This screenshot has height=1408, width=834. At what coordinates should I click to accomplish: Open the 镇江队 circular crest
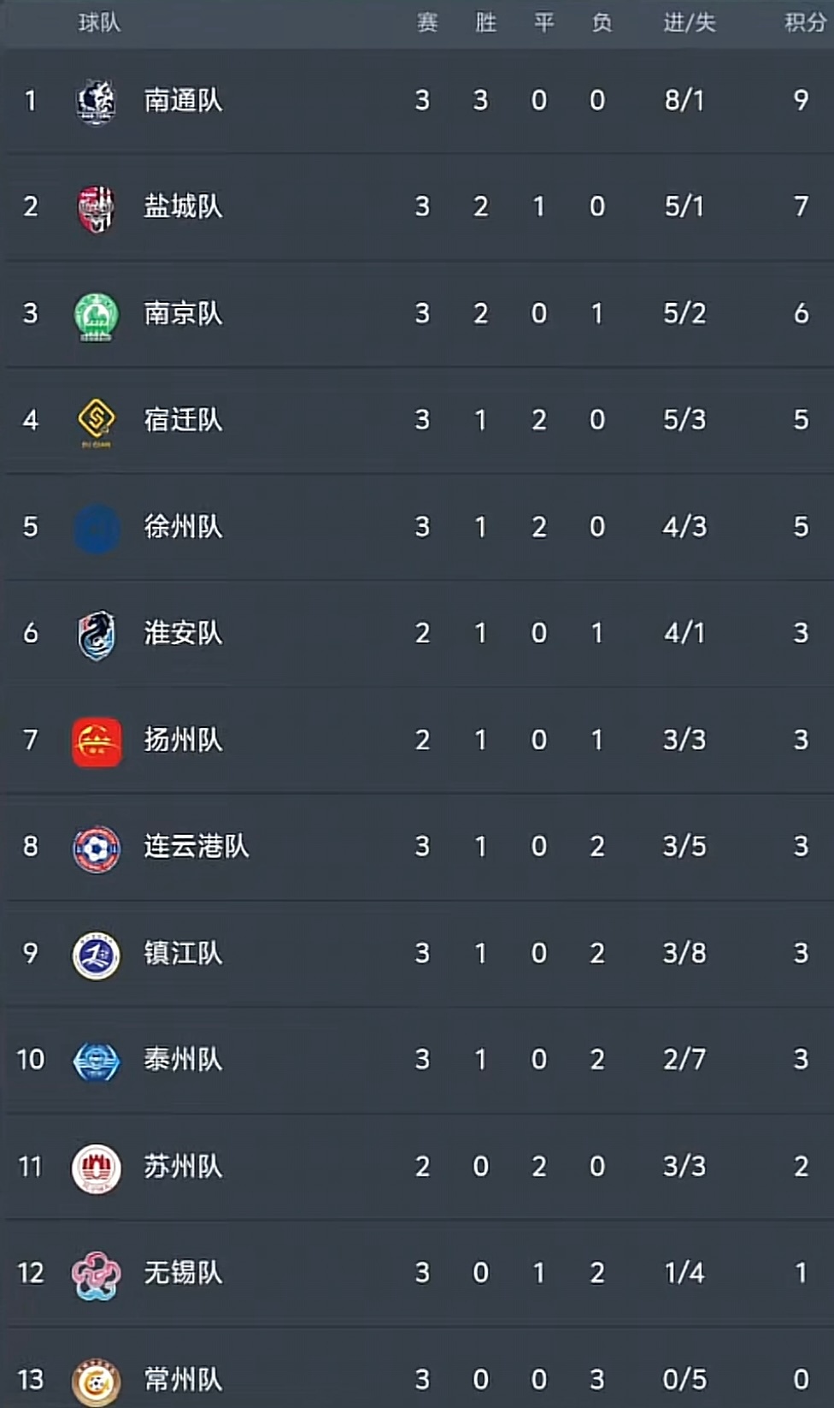(x=96, y=955)
